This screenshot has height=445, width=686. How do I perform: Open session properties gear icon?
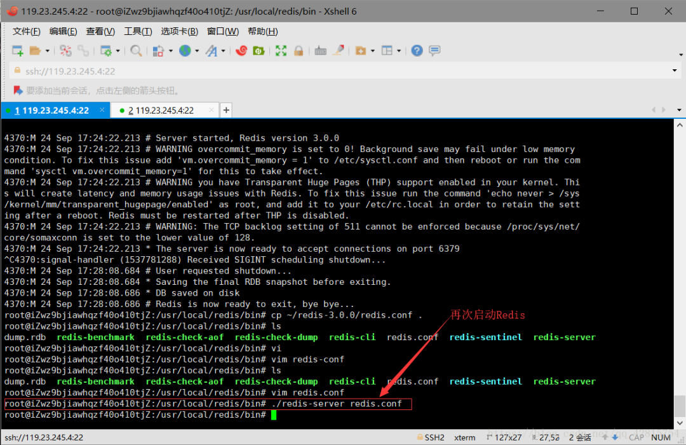tap(106, 51)
